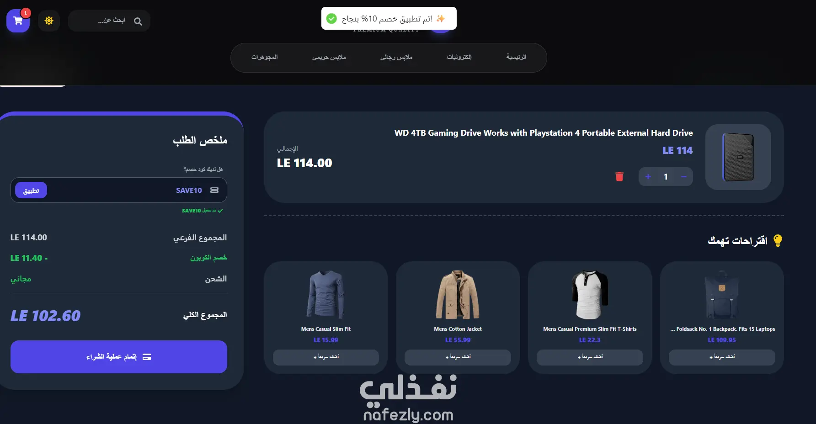
Task: Go to الرئيسية nav item
Action: pos(516,57)
